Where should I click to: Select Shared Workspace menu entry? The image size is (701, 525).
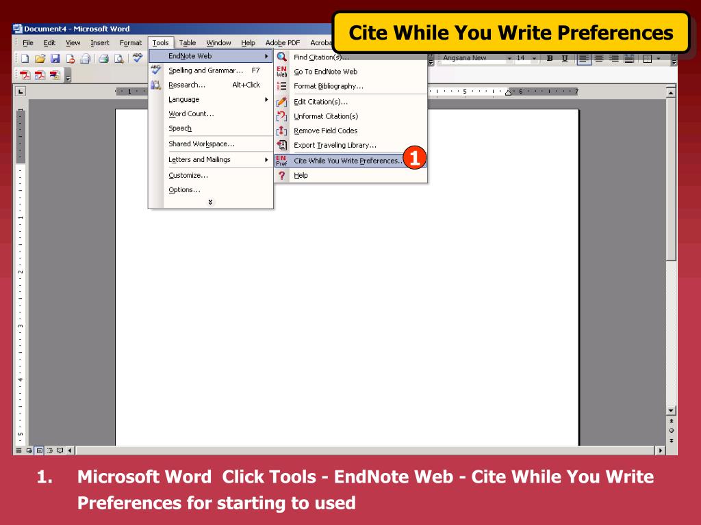(202, 144)
